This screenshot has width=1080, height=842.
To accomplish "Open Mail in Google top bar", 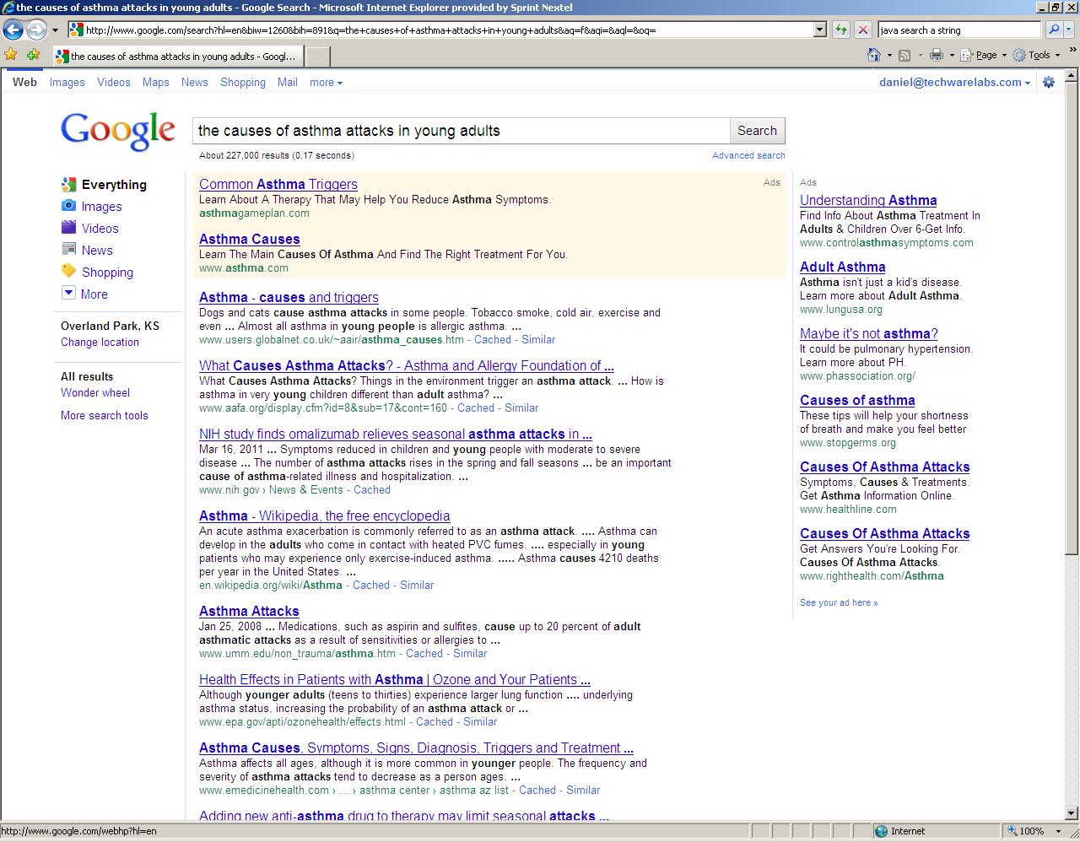I will tap(288, 82).
